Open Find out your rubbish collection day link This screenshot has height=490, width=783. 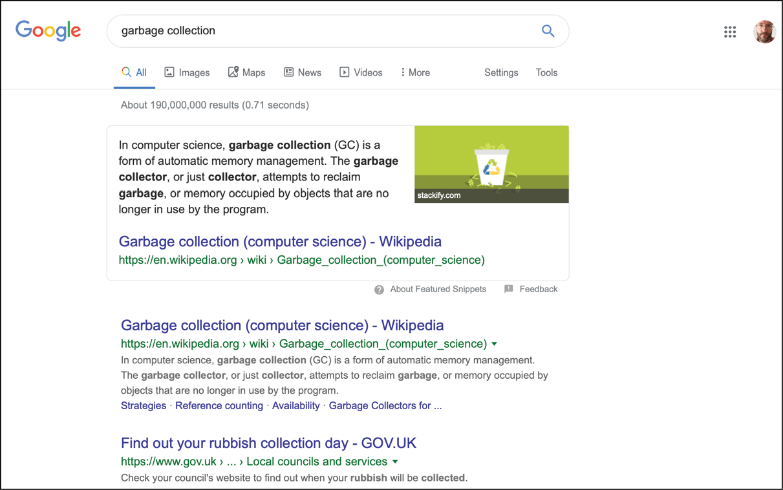coord(269,443)
